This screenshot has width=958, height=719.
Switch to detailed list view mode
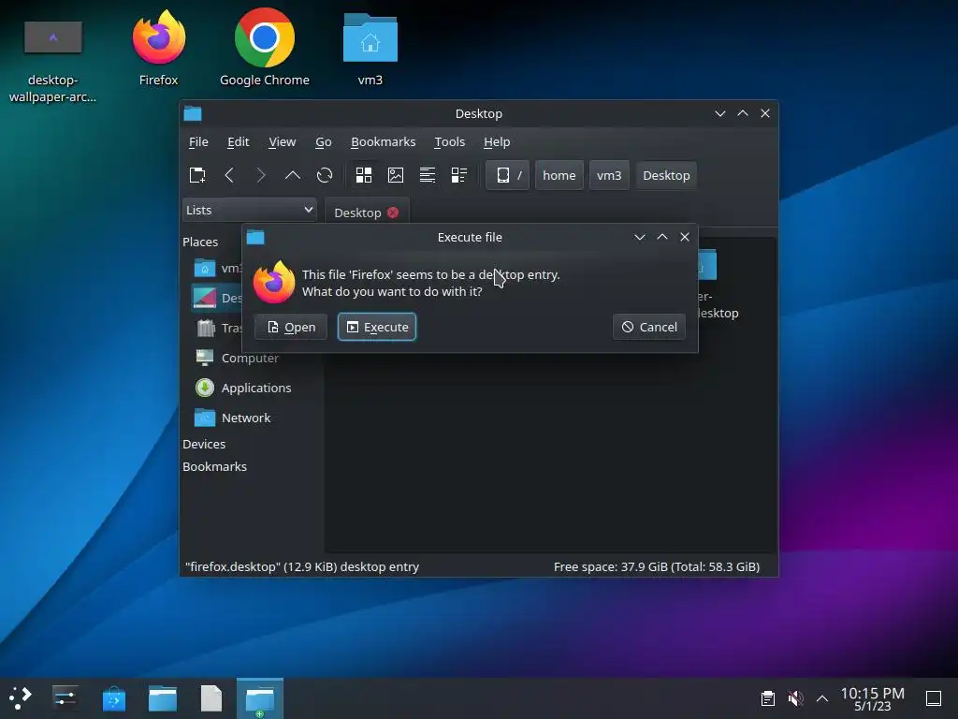(428, 175)
